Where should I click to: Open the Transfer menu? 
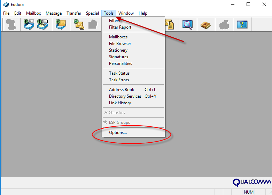74,13
